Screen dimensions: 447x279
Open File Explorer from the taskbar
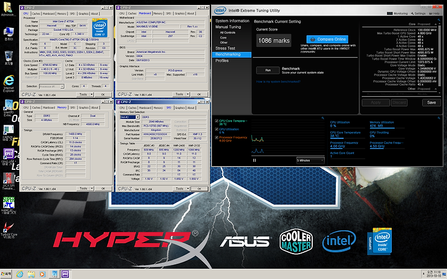(31, 274)
